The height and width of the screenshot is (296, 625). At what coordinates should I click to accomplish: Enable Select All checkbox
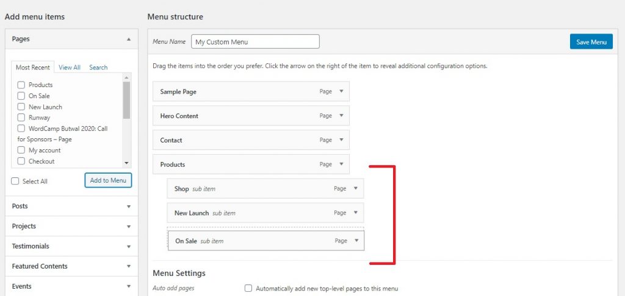(15, 181)
